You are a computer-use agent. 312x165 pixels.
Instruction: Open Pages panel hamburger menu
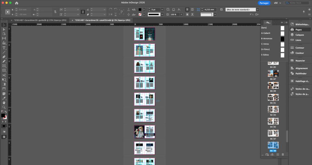pyautogui.click(x=286, y=23)
